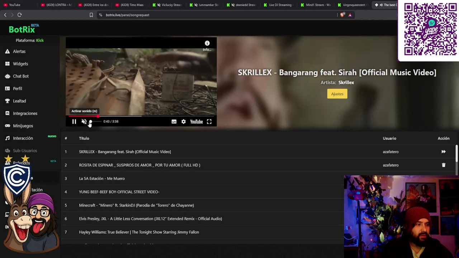This screenshot has height=258, width=459.
Task: Switch to the Timo Maas browser tab
Action: 131,5
